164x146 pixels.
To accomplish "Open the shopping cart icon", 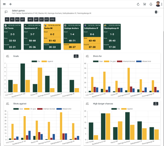I will point(144,4).
